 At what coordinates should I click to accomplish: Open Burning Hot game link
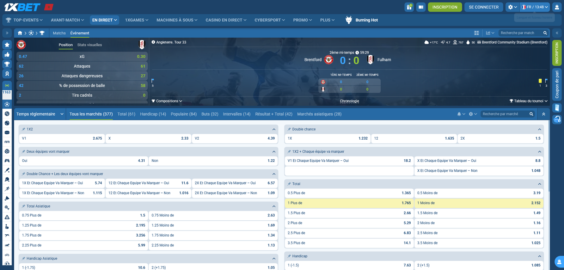pos(362,20)
